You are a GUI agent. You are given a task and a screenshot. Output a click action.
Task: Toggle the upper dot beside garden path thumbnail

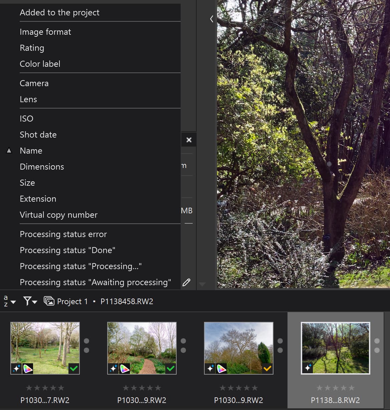click(183, 341)
